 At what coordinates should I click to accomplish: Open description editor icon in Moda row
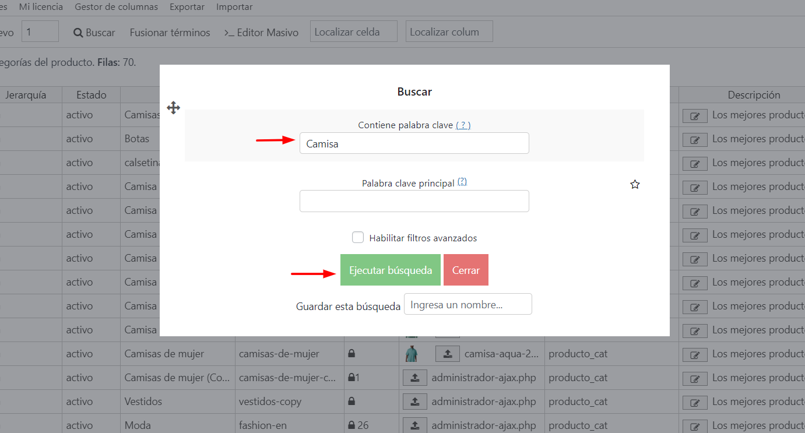(695, 425)
